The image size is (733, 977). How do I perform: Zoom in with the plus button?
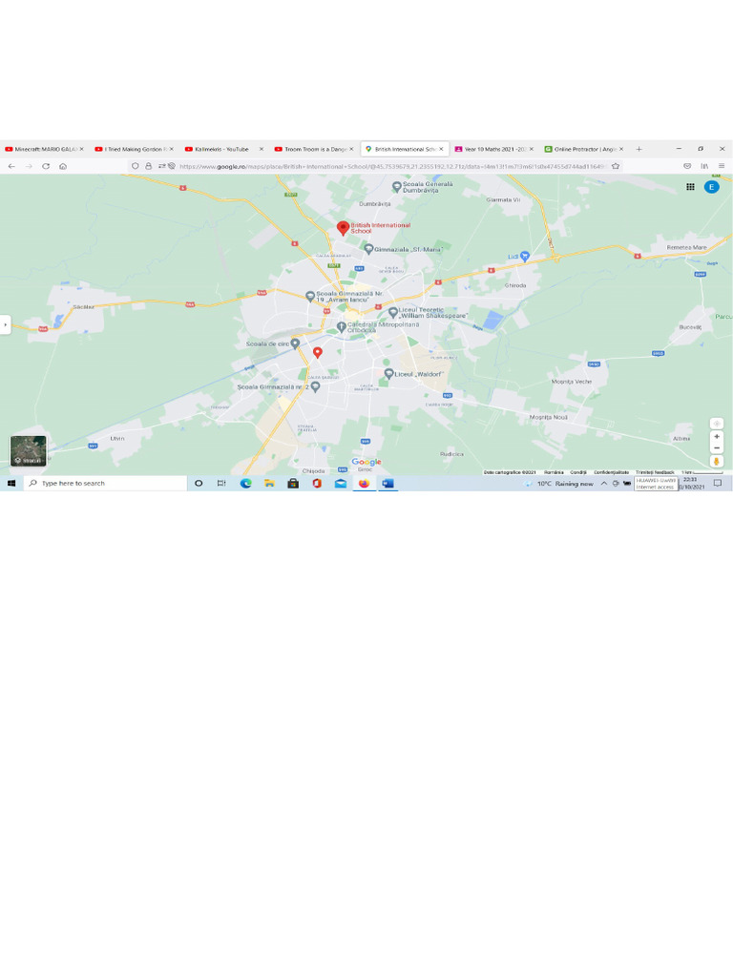click(717, 437)
